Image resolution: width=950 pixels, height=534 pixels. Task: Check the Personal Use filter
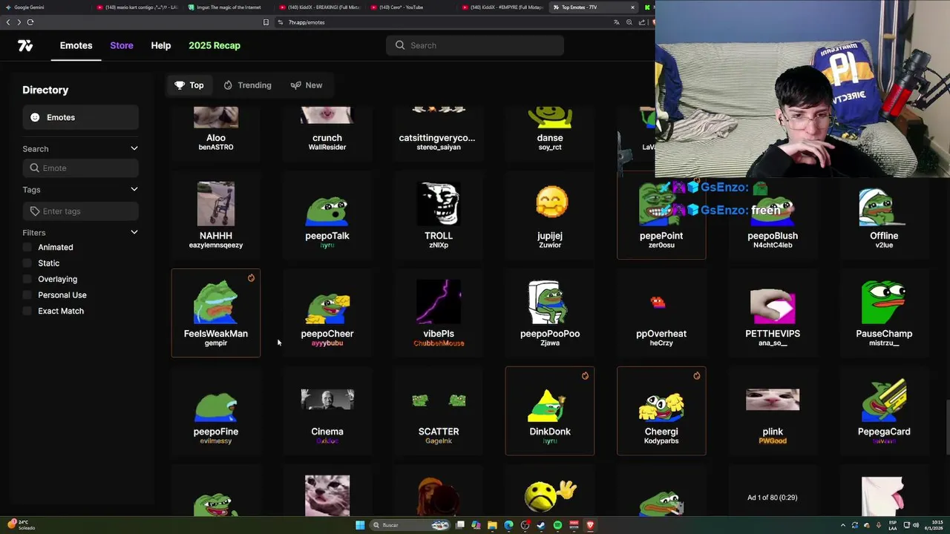27,295
